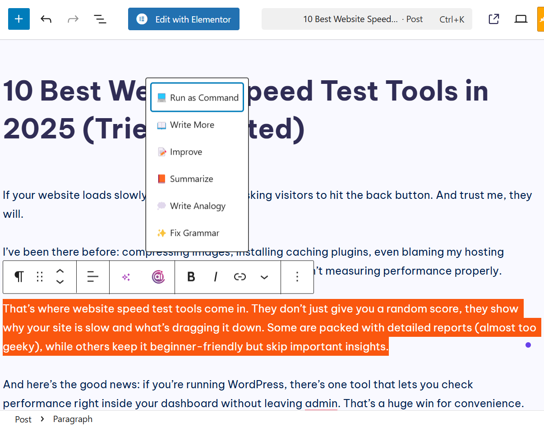Open the command palette post title bar
The image size is (544, 427).
tap(366, 19)
